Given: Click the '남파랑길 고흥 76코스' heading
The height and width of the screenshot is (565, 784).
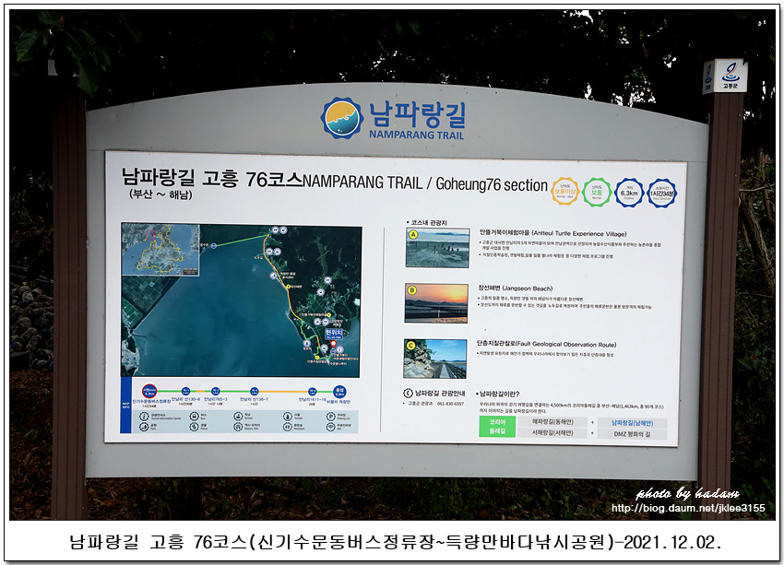Looking at the screenshot, I should pyautogui.click(x=212, y=178).
